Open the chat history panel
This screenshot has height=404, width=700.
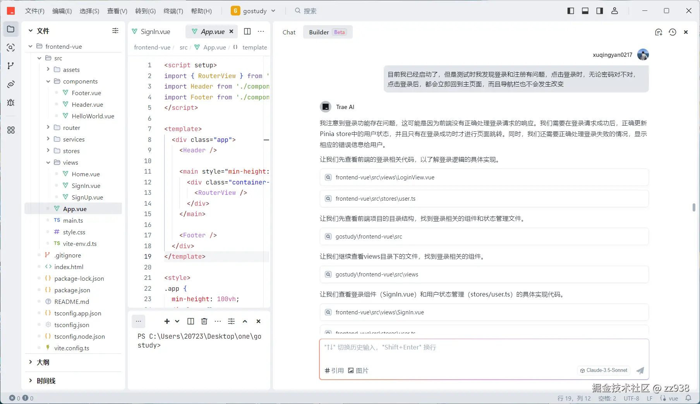pos(673,32)
